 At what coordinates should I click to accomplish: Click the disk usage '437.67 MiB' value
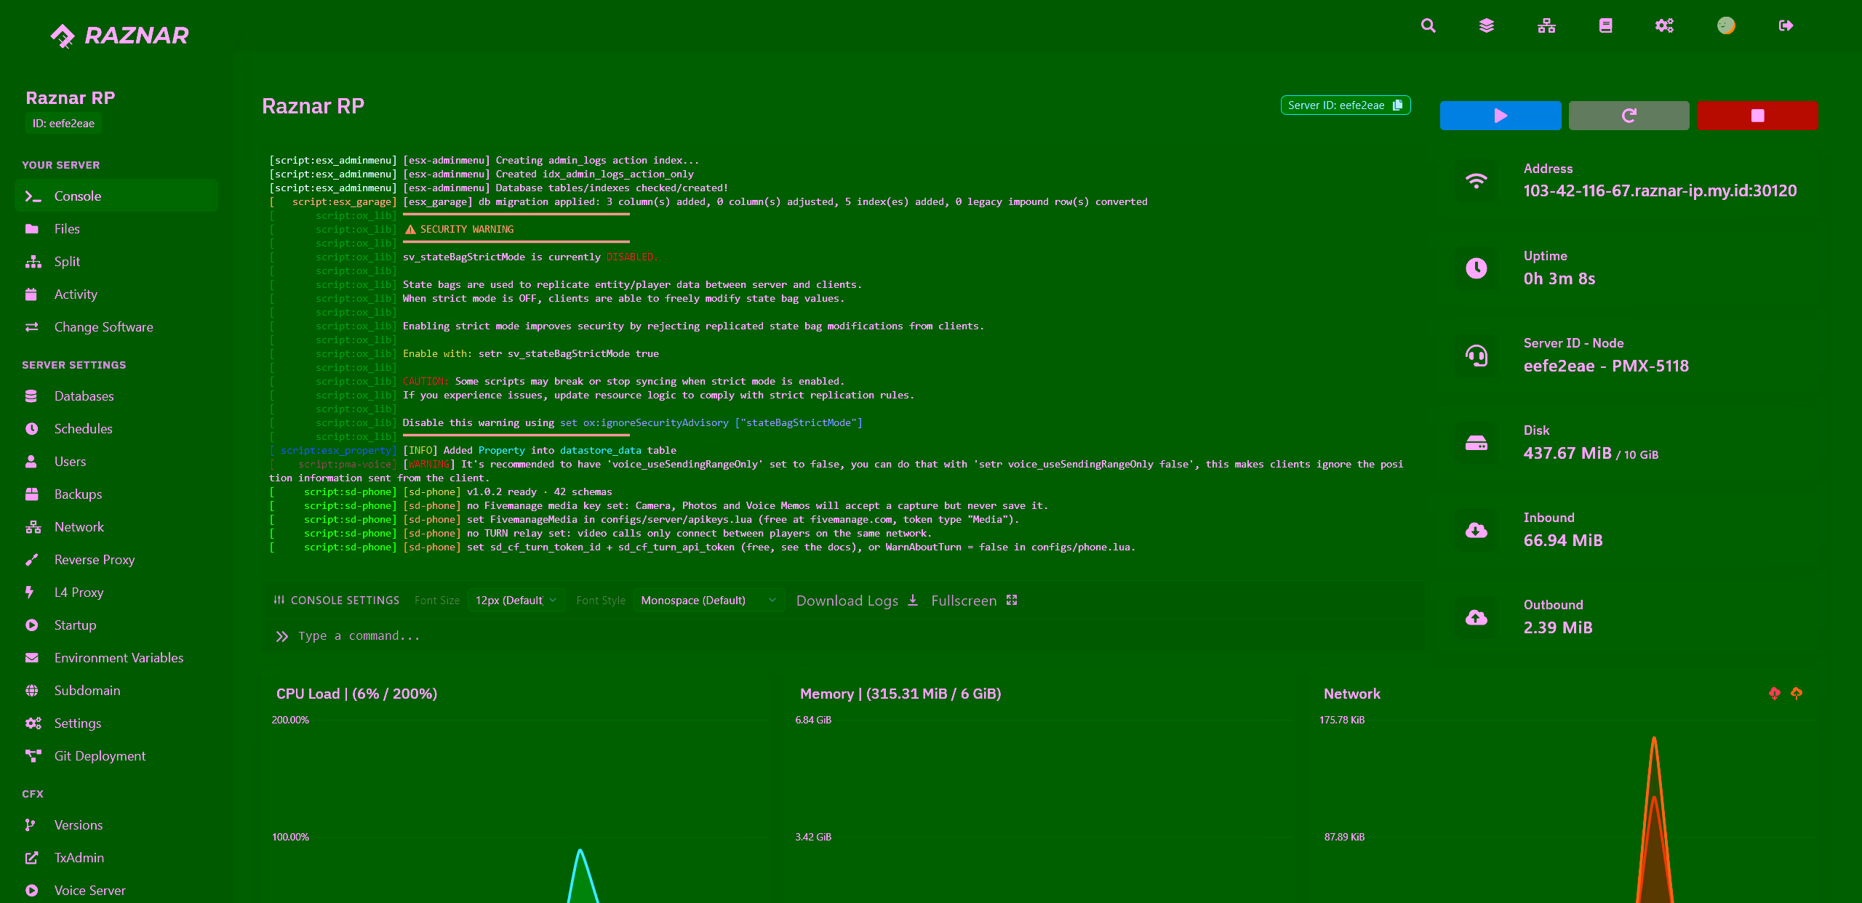coord(1567,454)
